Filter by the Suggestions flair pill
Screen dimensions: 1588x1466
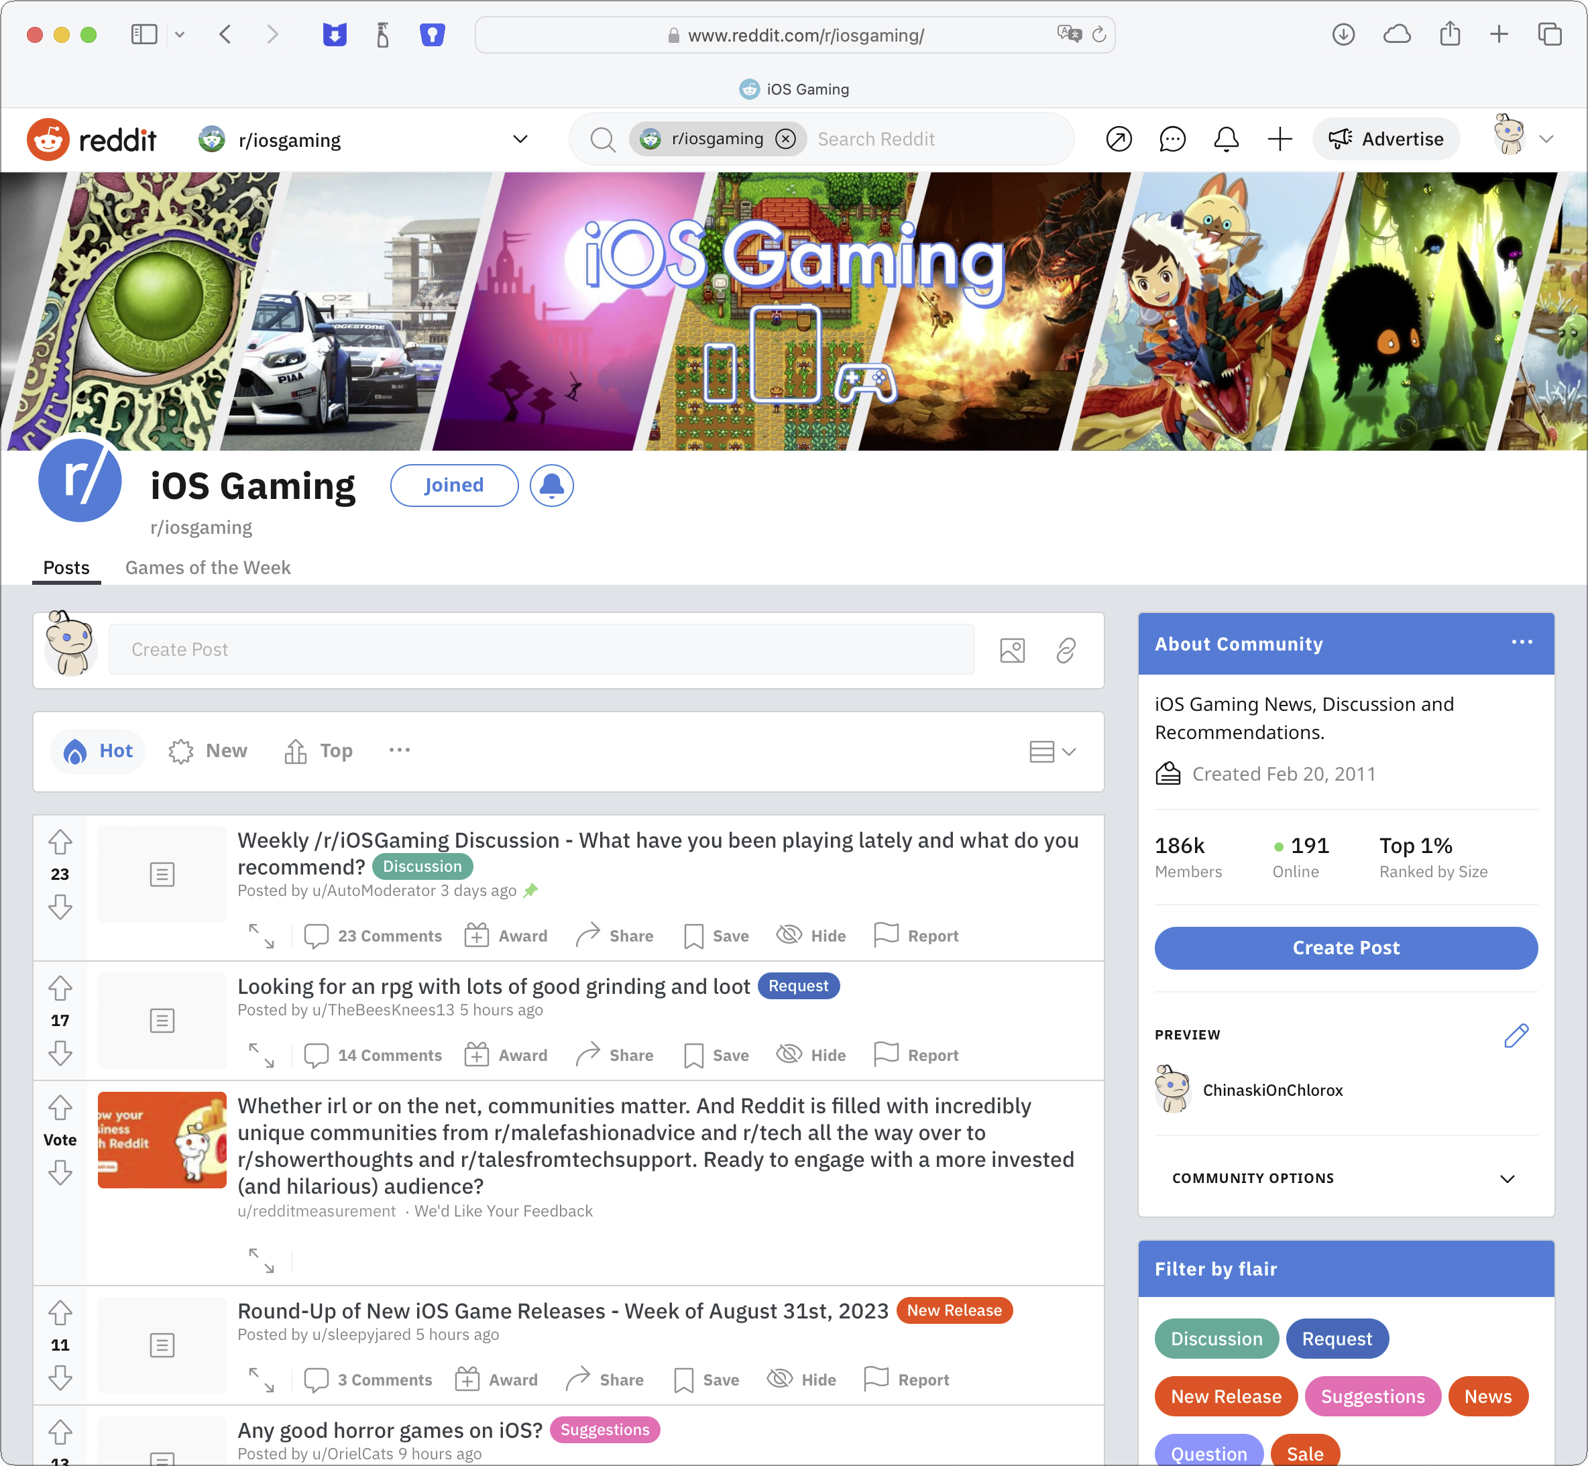pos(1372,1396)
